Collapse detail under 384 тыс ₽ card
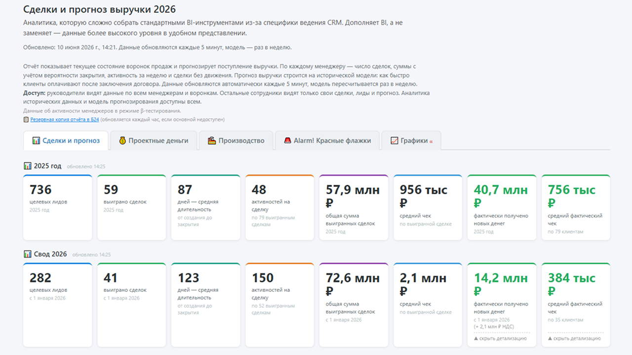The height and width of the screenshot is (355, 632). [574, 338]
